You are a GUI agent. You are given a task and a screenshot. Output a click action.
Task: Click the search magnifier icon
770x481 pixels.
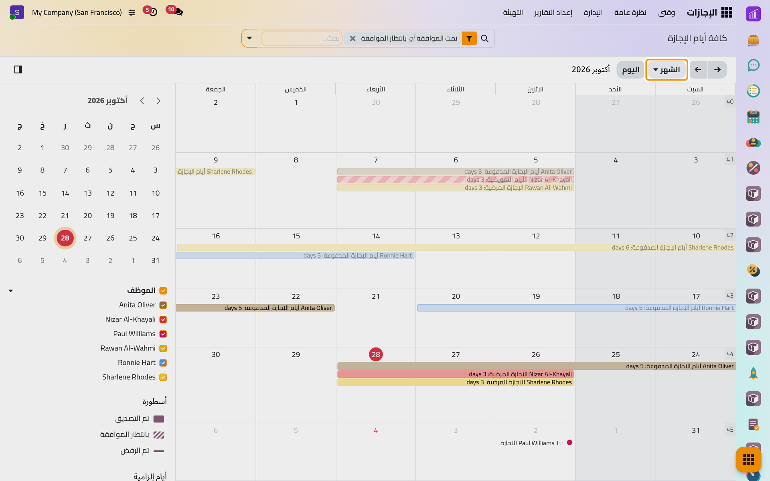tap(484, 38)
